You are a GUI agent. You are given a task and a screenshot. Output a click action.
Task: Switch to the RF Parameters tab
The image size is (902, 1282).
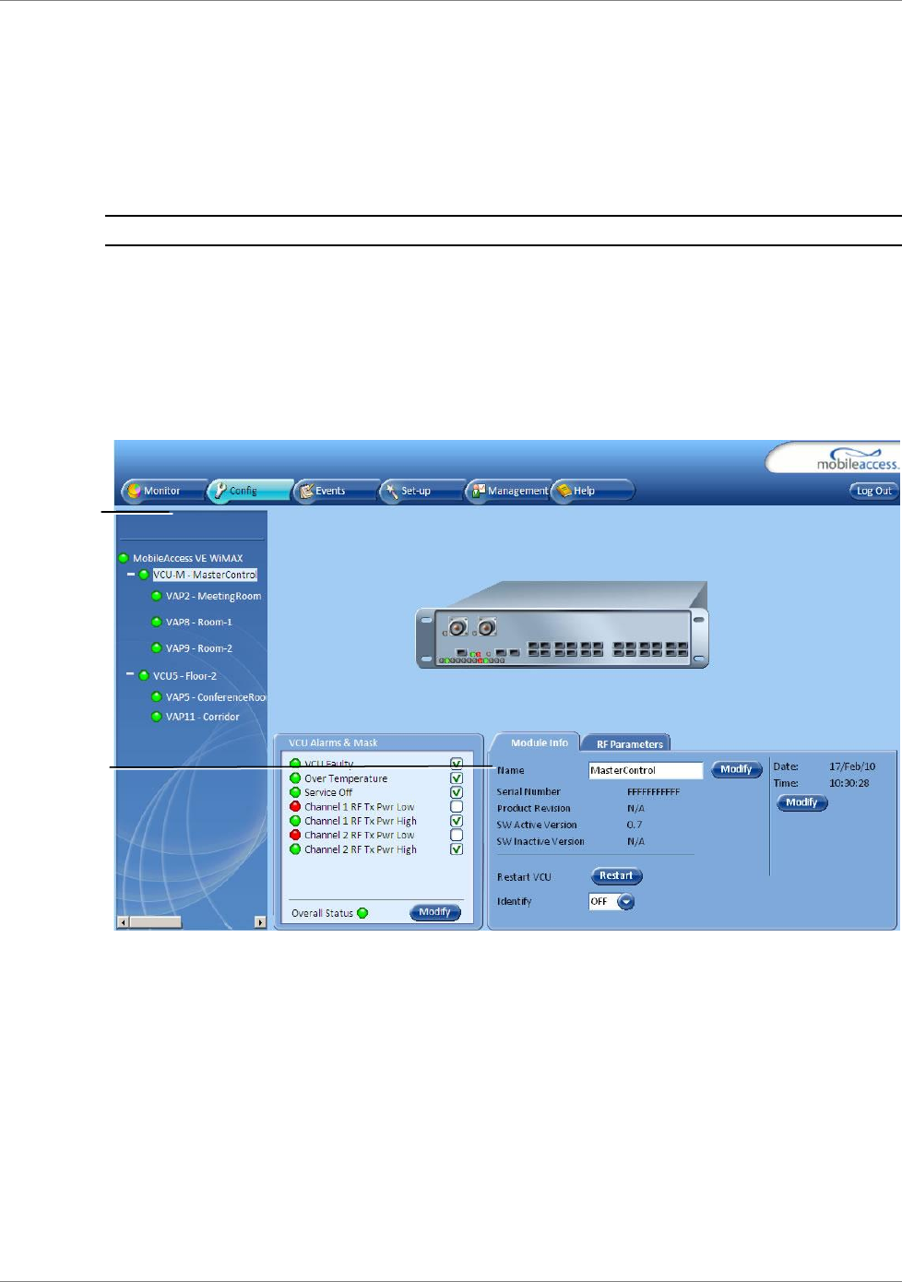[629, 743]
